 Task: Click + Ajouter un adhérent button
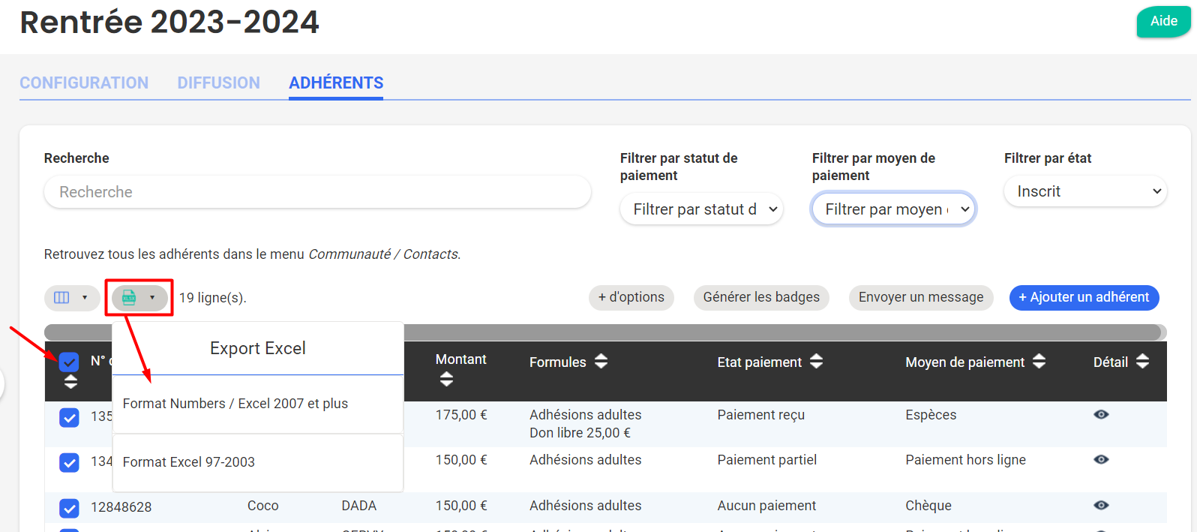click(x=1084, y=297)
